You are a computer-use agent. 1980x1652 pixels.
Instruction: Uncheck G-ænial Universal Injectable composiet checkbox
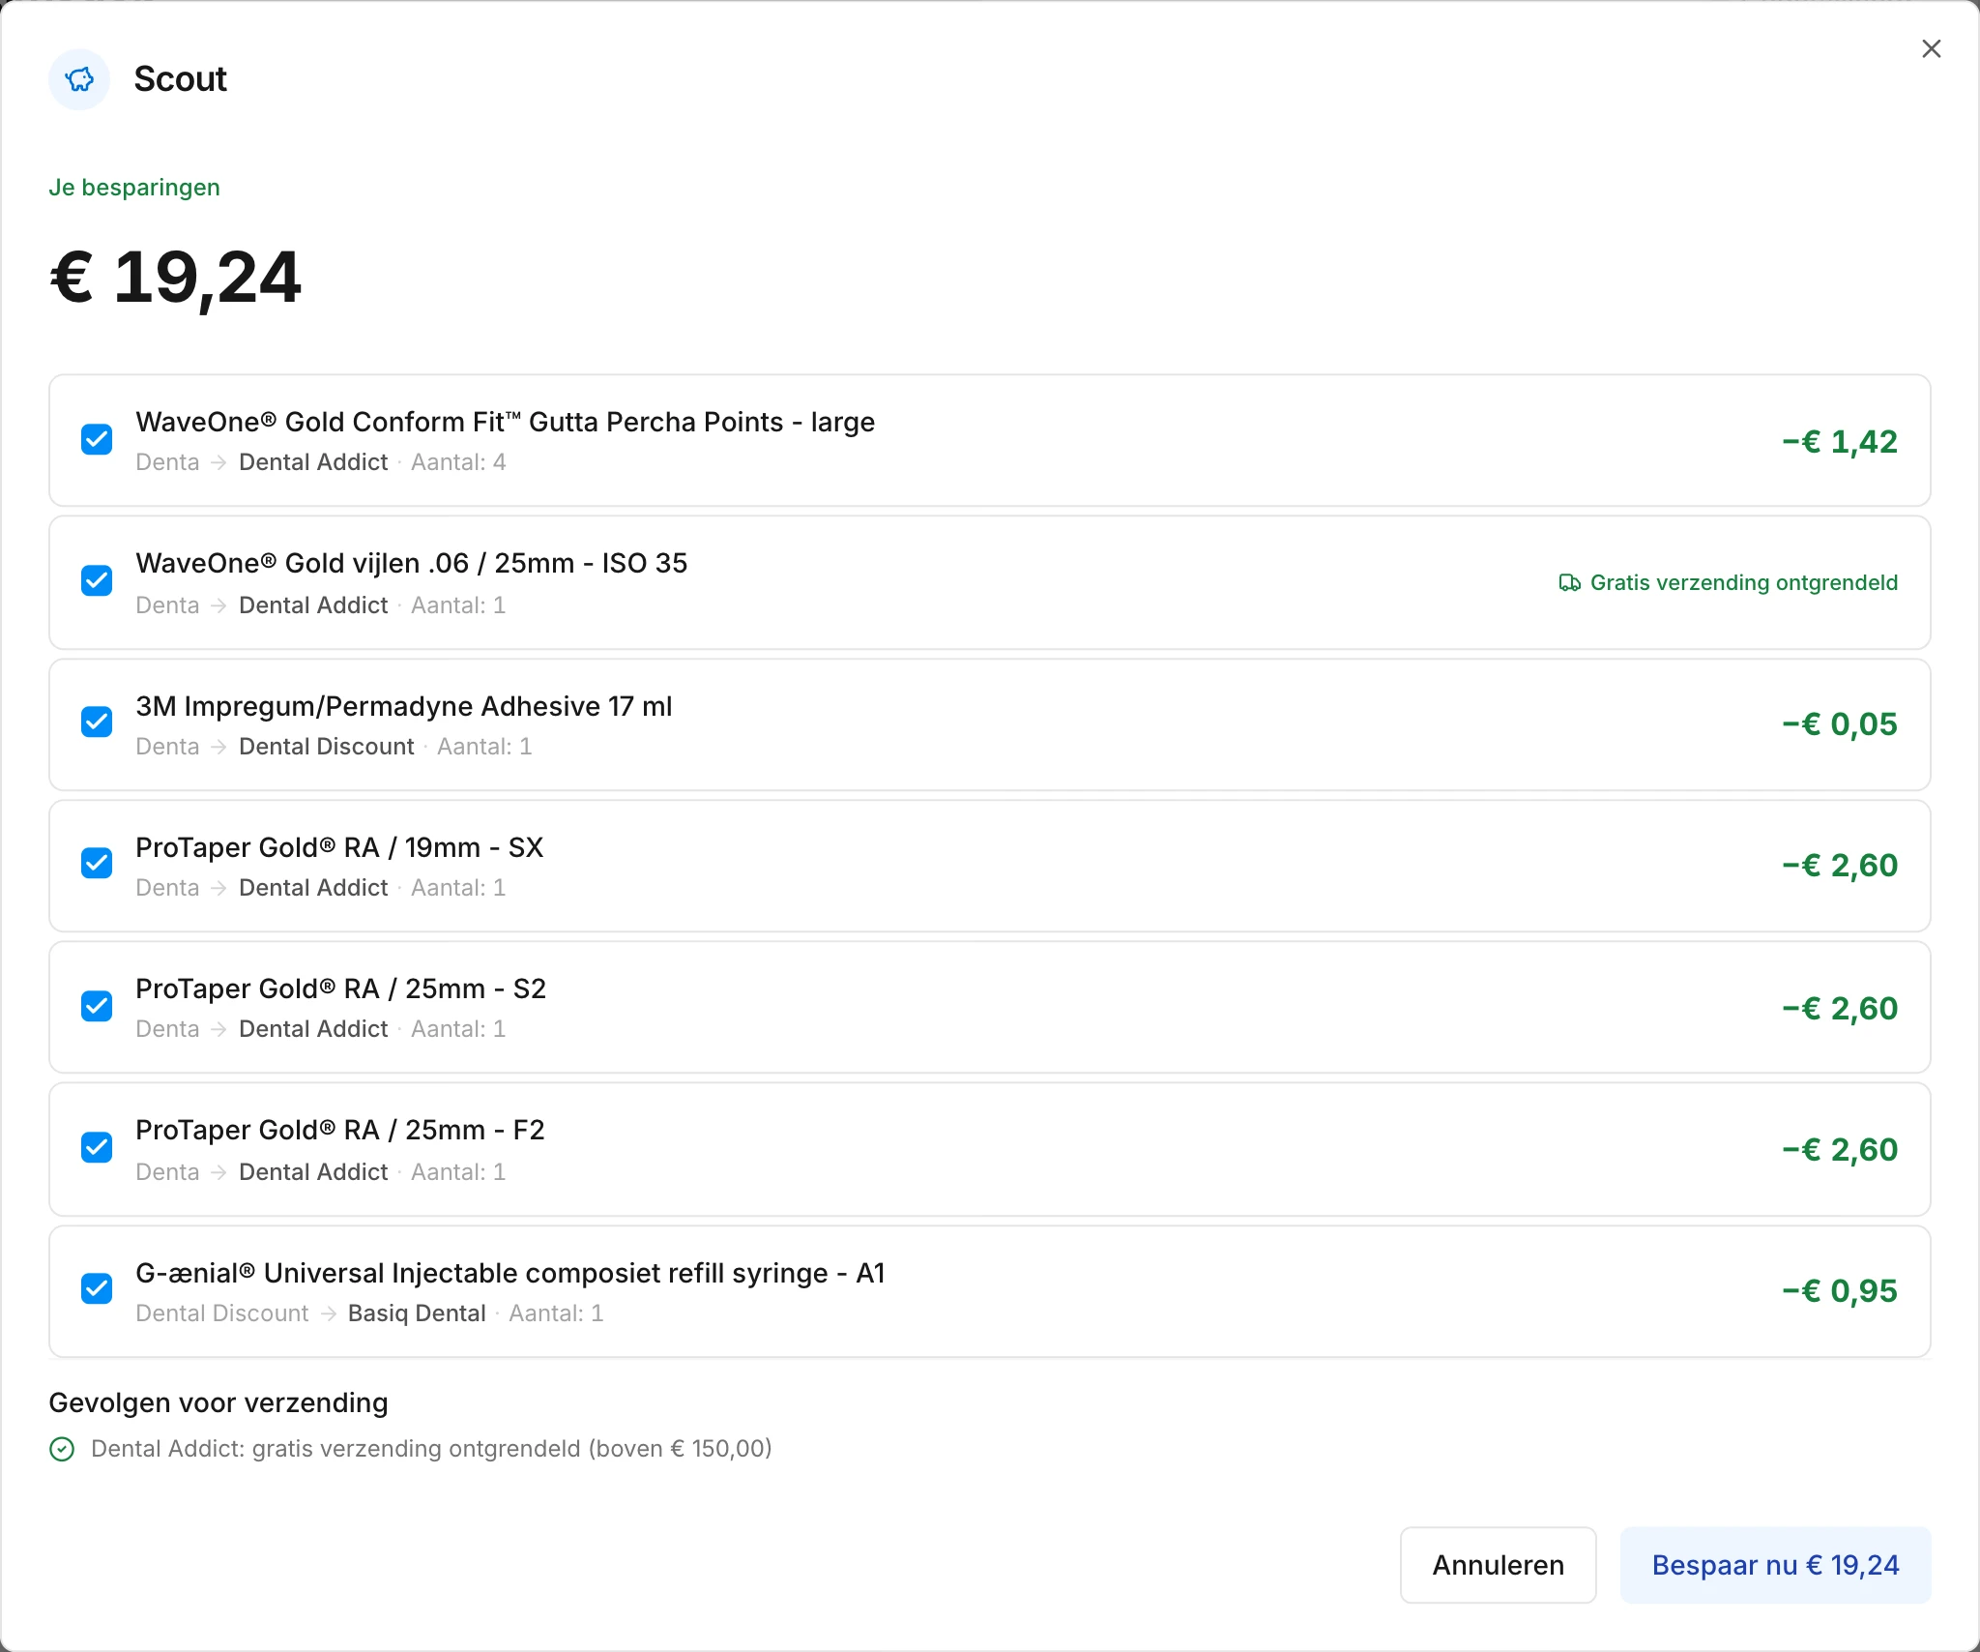[97, 1289]
